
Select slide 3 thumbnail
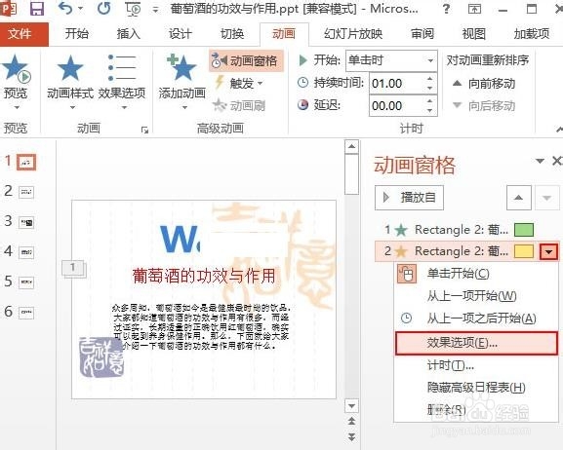coord(27,222)
